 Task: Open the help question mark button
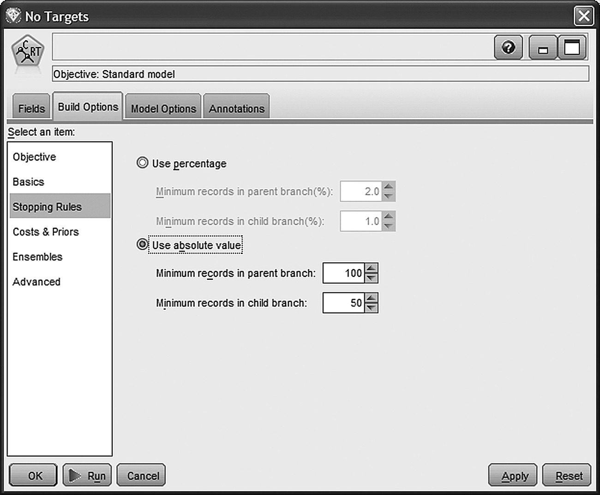pyautogui.click(x=508, y=47)
